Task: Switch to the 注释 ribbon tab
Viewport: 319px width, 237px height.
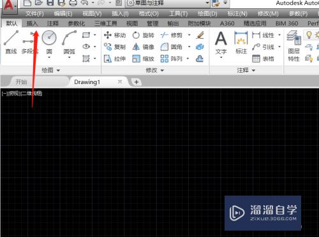Action: pos(52,23)
